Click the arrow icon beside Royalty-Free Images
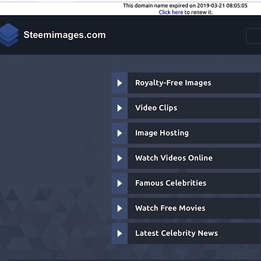The height and width of the screenshot is (261, 261). (120, 83)
